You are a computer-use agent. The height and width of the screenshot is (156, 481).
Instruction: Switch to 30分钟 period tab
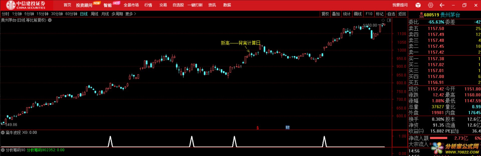coord(57,14)
